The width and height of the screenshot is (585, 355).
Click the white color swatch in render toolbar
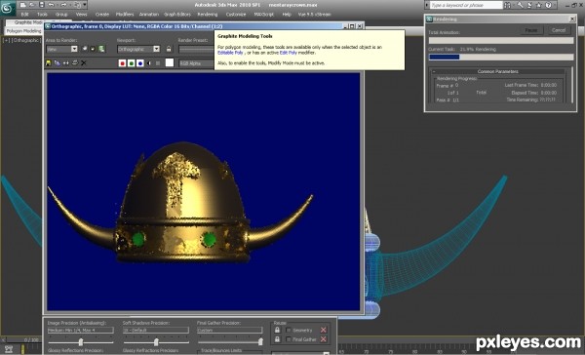pos(170,62)
